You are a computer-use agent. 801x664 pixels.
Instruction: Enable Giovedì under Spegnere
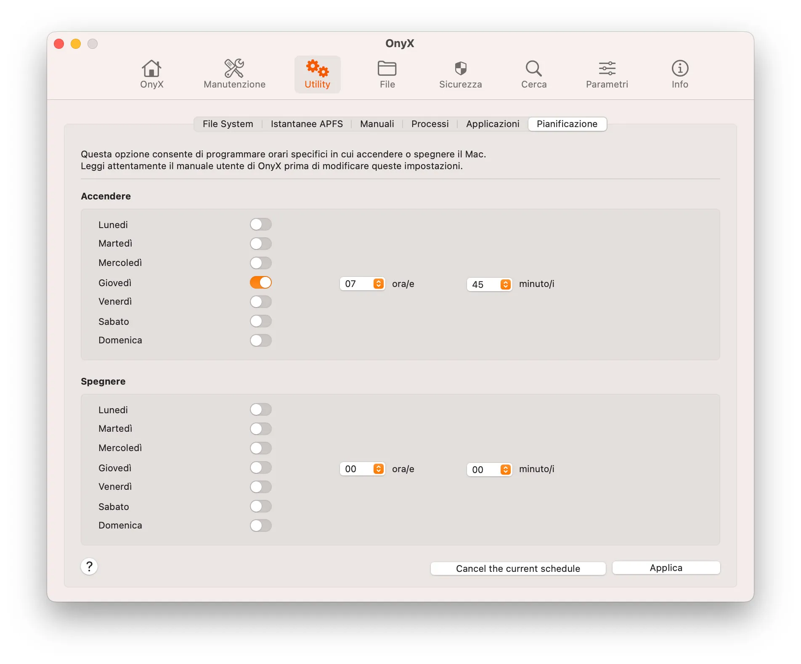click(x=261, y=467)
